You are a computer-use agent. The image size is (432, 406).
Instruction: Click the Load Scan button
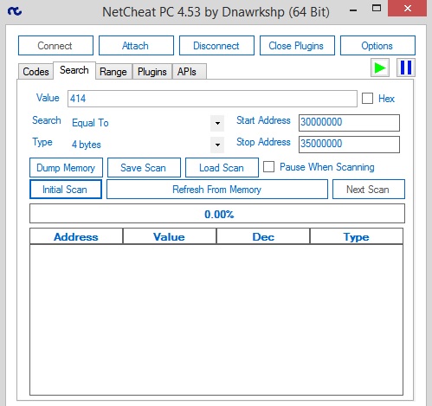[x=222, y=167]
